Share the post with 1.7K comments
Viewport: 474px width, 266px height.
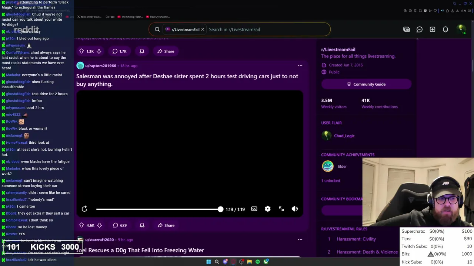tap(166, 51)
